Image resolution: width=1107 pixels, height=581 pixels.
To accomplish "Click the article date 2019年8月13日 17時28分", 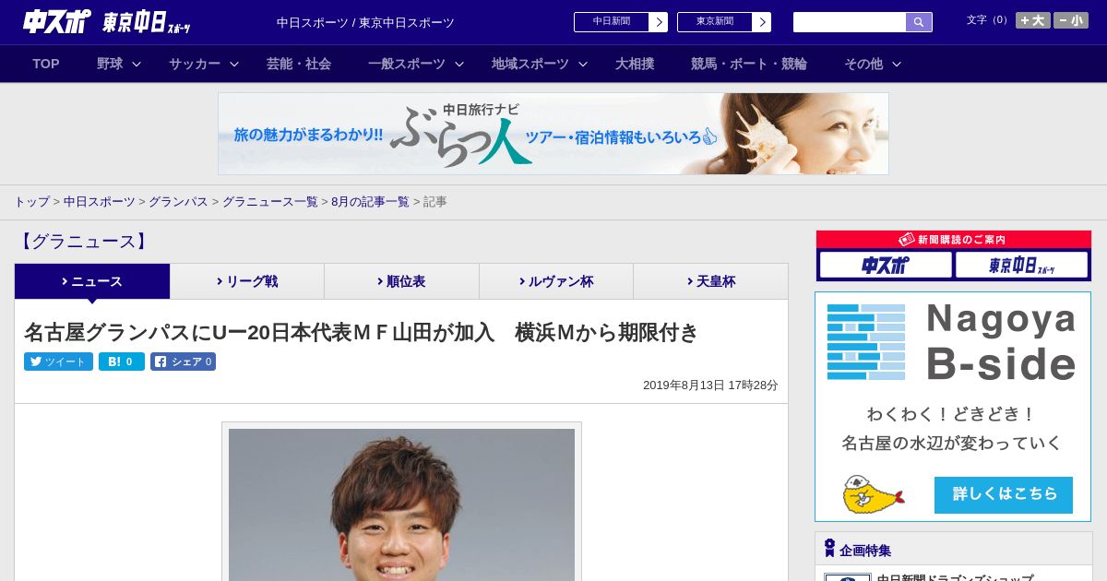I will (710, 385).
